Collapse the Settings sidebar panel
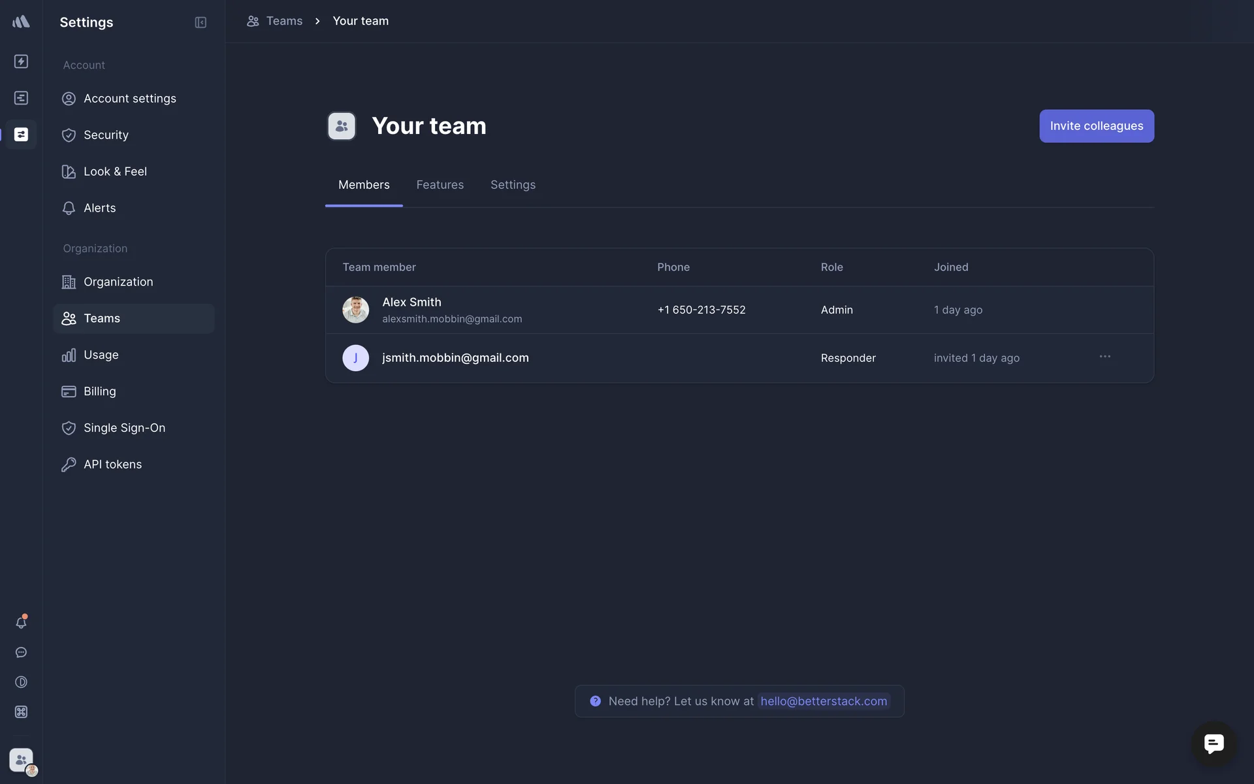This screenshot has height=784, width=1254. click(x=201, y=22)
